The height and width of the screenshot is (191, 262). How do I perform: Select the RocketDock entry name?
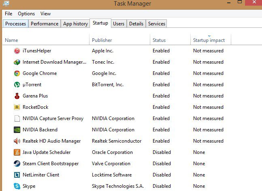[x=35, y=107]
